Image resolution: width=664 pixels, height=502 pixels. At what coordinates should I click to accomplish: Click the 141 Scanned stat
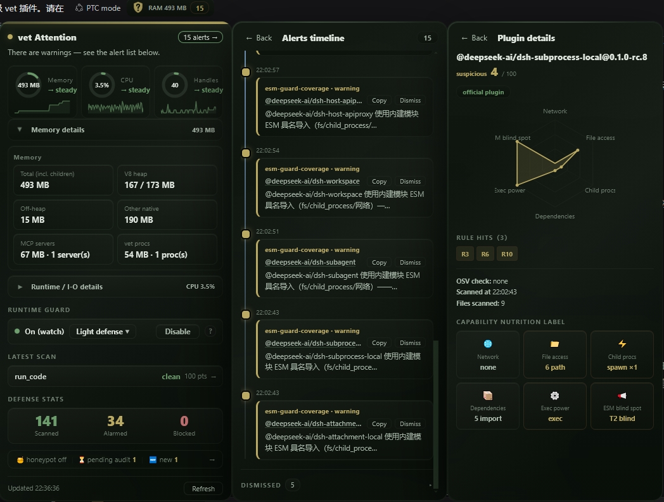point(47,425)
